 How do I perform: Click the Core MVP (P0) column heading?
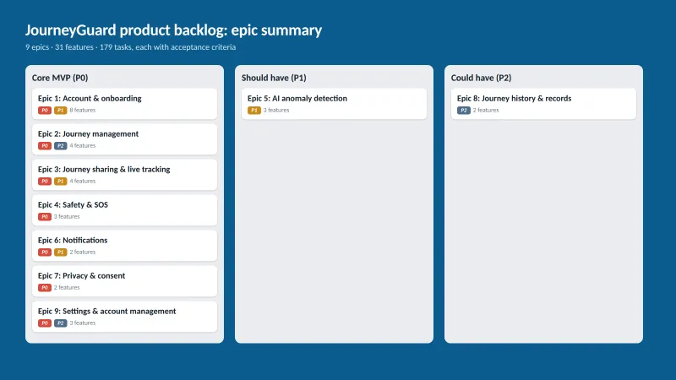pos(60,78)
